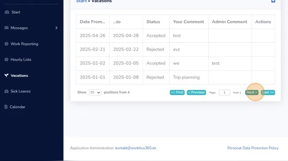
Task: Click the 2025-01-01 date cell
Action: coord(93,77)
